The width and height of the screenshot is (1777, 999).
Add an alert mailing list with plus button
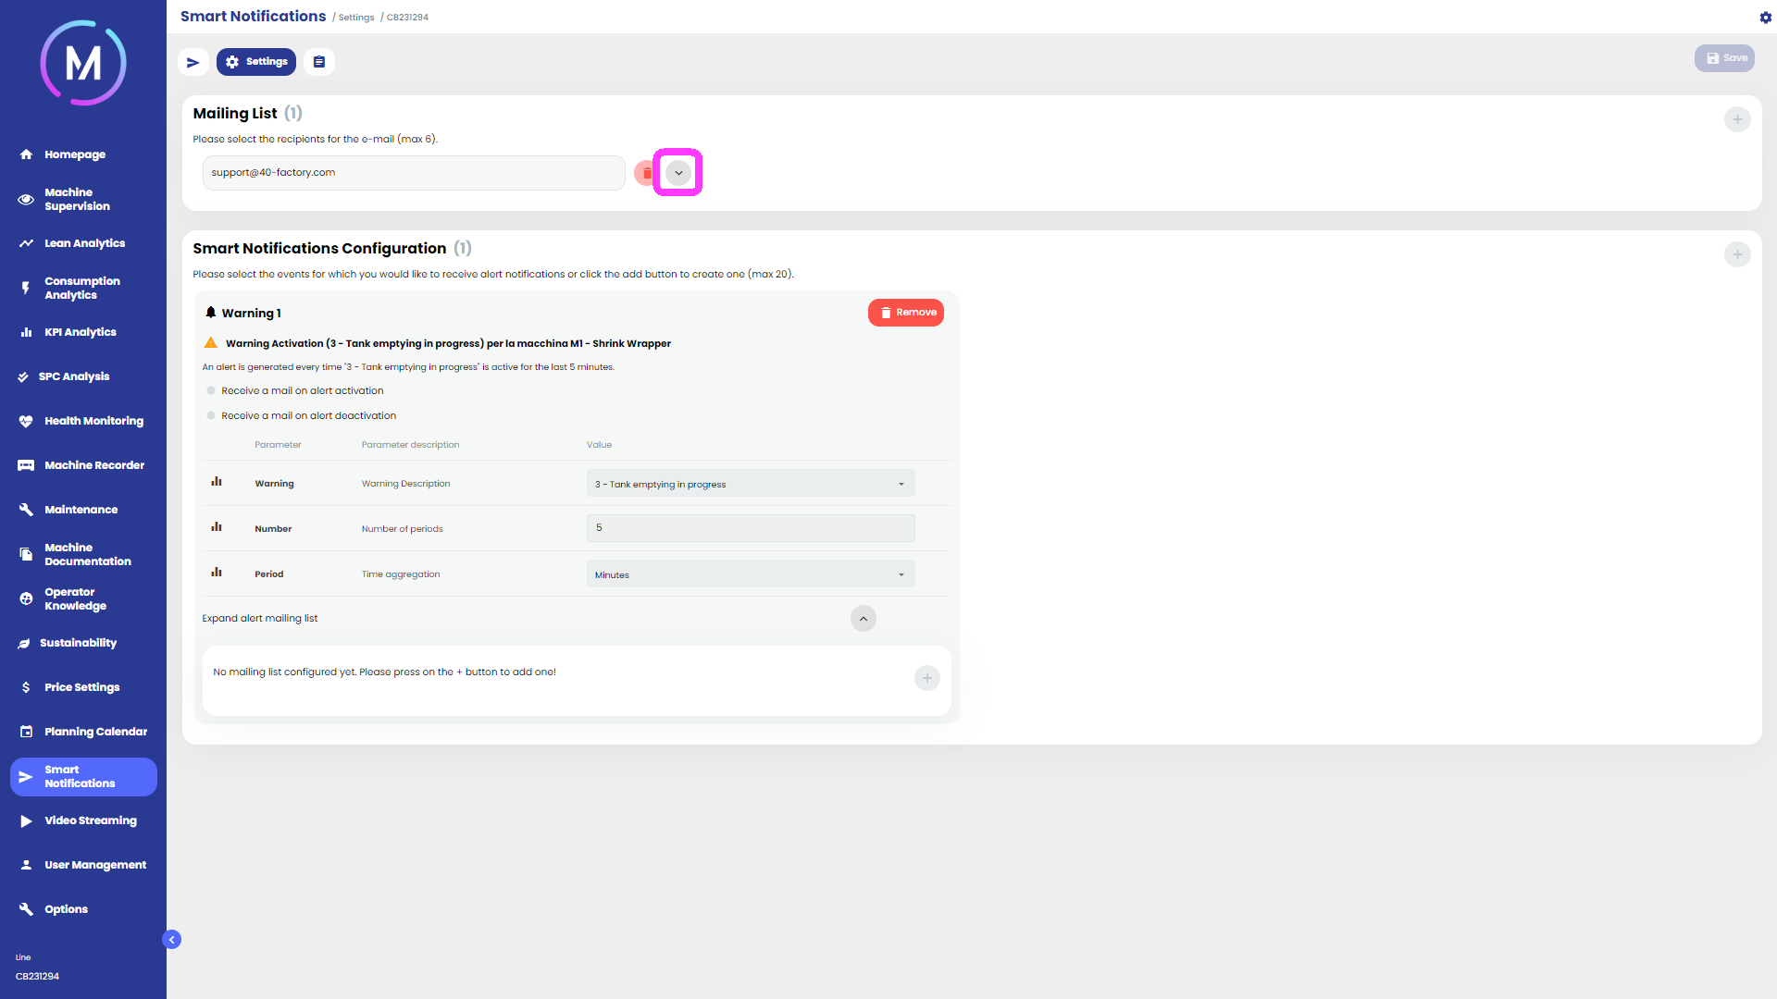pos(926,678)
